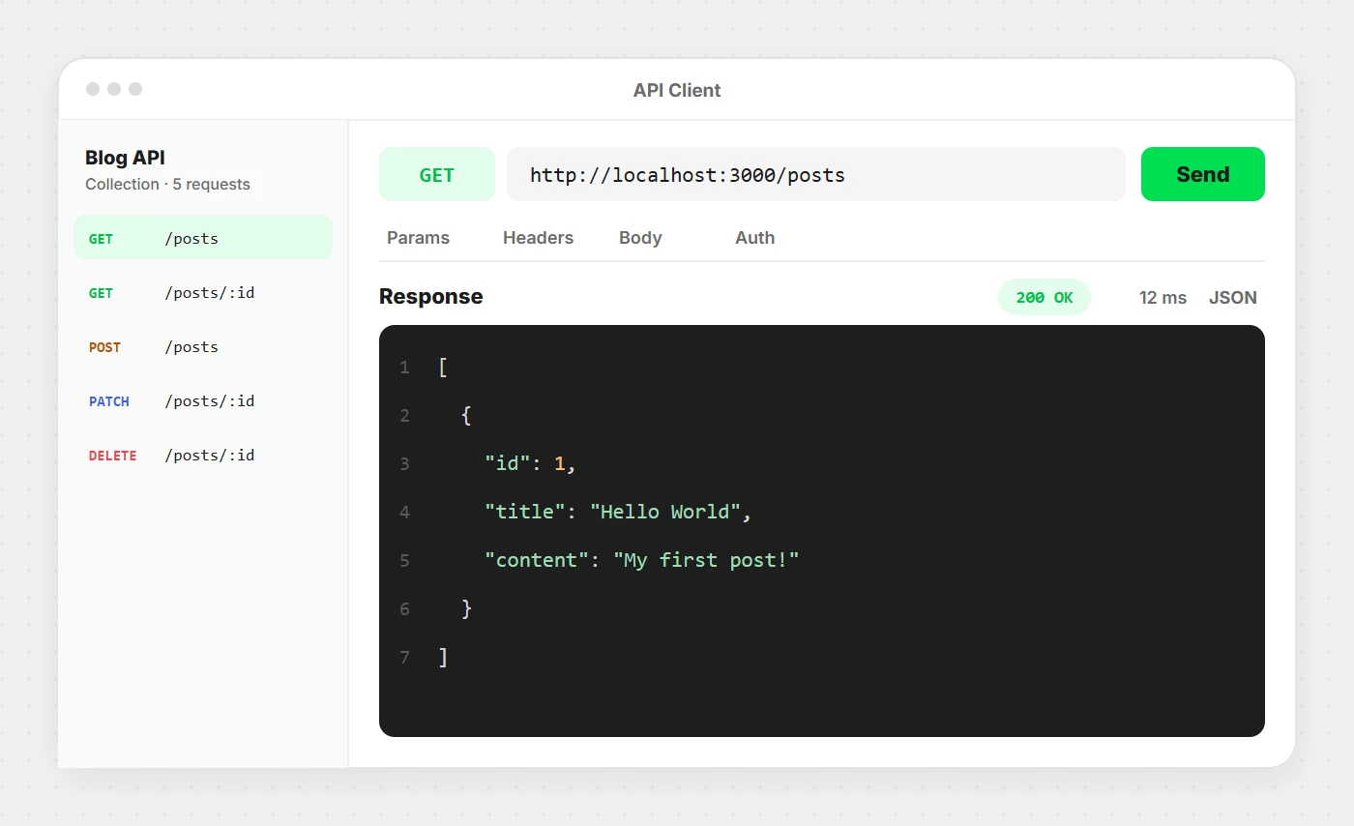Click the 12 ms response time

1163,297
